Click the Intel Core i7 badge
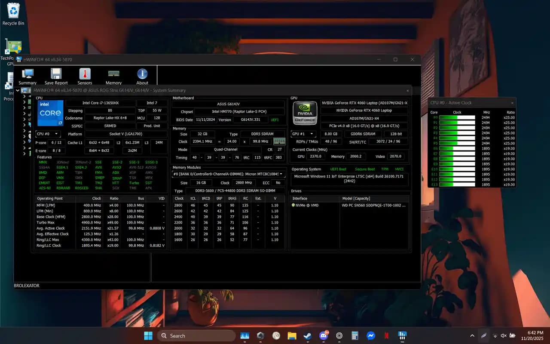The width and height of the screenshot is (550, 344). pos(50,114)
